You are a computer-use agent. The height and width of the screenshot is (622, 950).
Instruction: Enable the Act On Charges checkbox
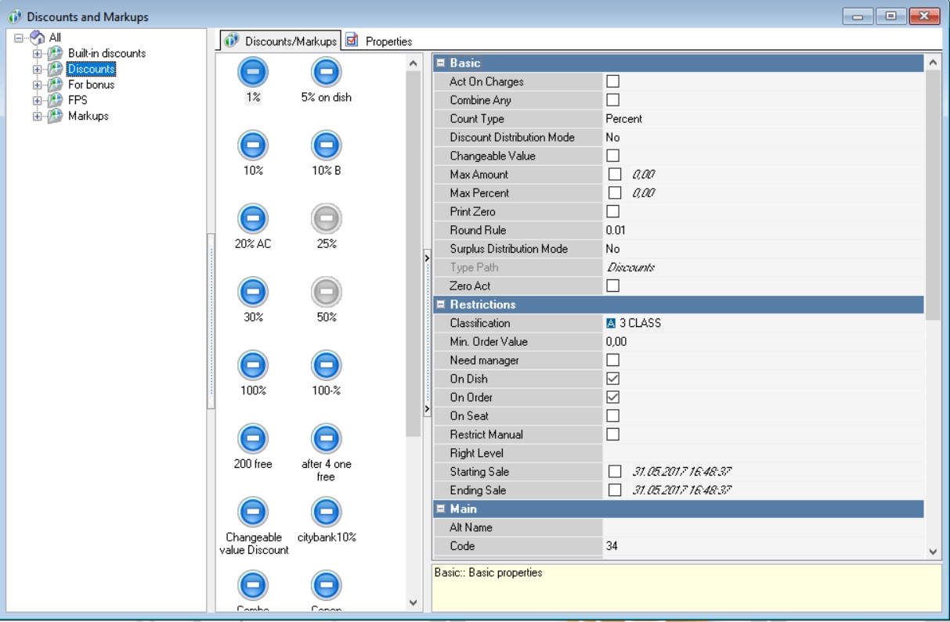613,81
